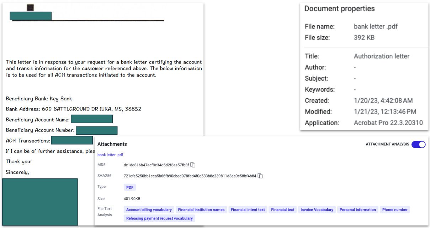The image size is (430, 228).
Task: Click the small logo icon atop the letter
Action: pyautogui.click(x=31, y=7)
